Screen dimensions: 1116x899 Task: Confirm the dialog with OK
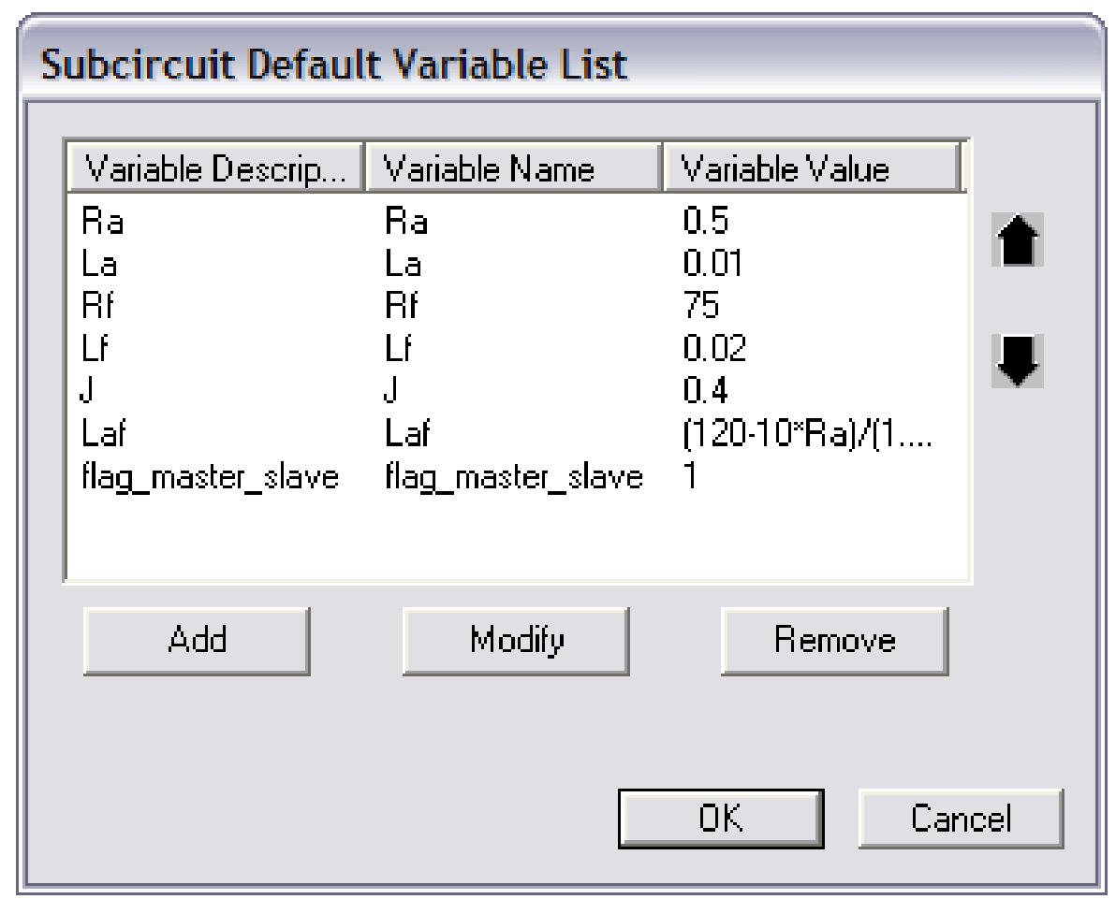click(x=721, y=818)
